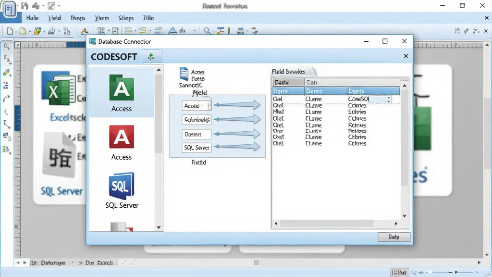
Task: Close the CODESOFT inner panel
Action: click(406, 56)
